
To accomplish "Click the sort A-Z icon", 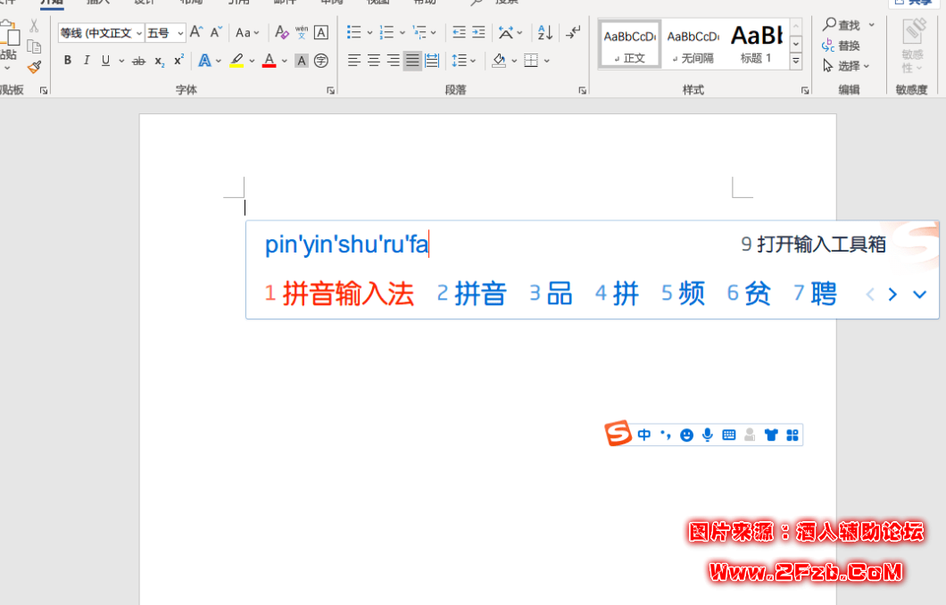I will coord(544,33).
